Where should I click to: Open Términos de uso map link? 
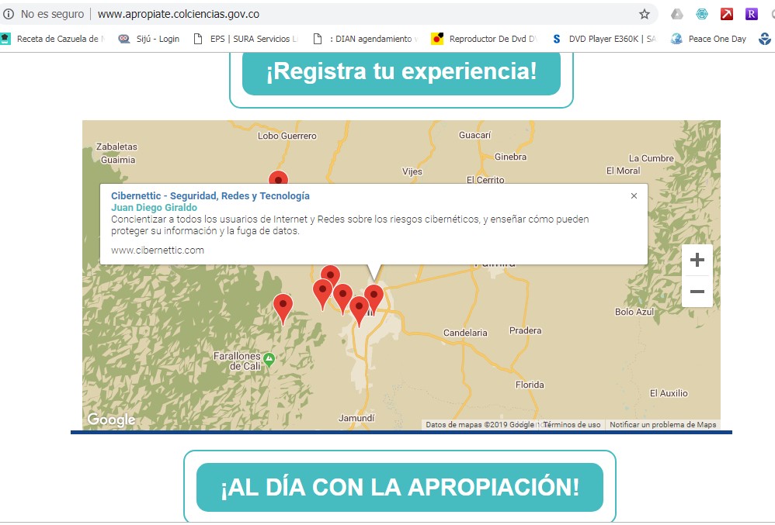coord(572,424)
